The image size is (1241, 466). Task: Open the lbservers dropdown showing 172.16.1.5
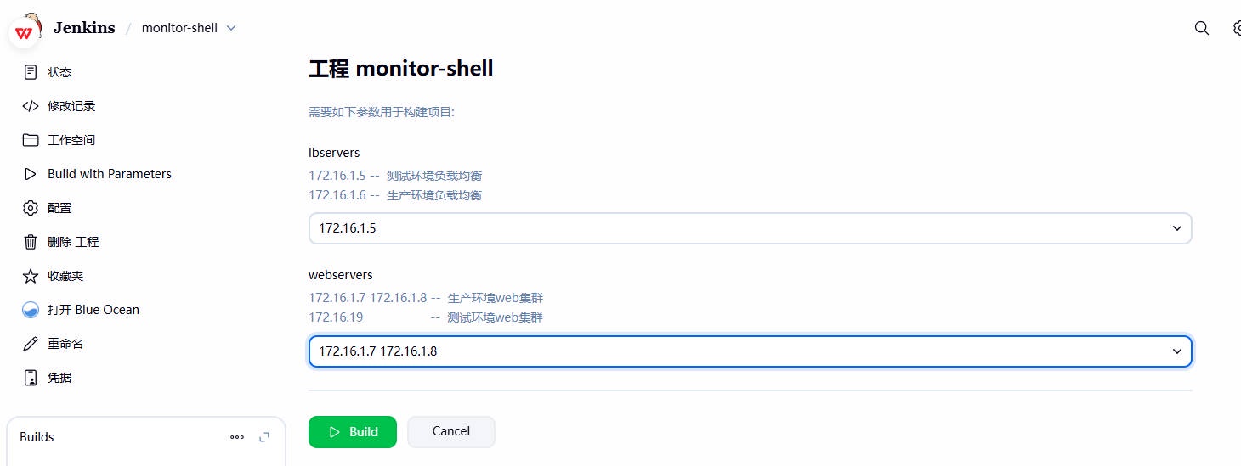(x=750, y=228)
